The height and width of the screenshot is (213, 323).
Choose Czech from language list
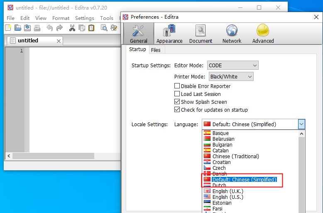[x=250, y=168]
